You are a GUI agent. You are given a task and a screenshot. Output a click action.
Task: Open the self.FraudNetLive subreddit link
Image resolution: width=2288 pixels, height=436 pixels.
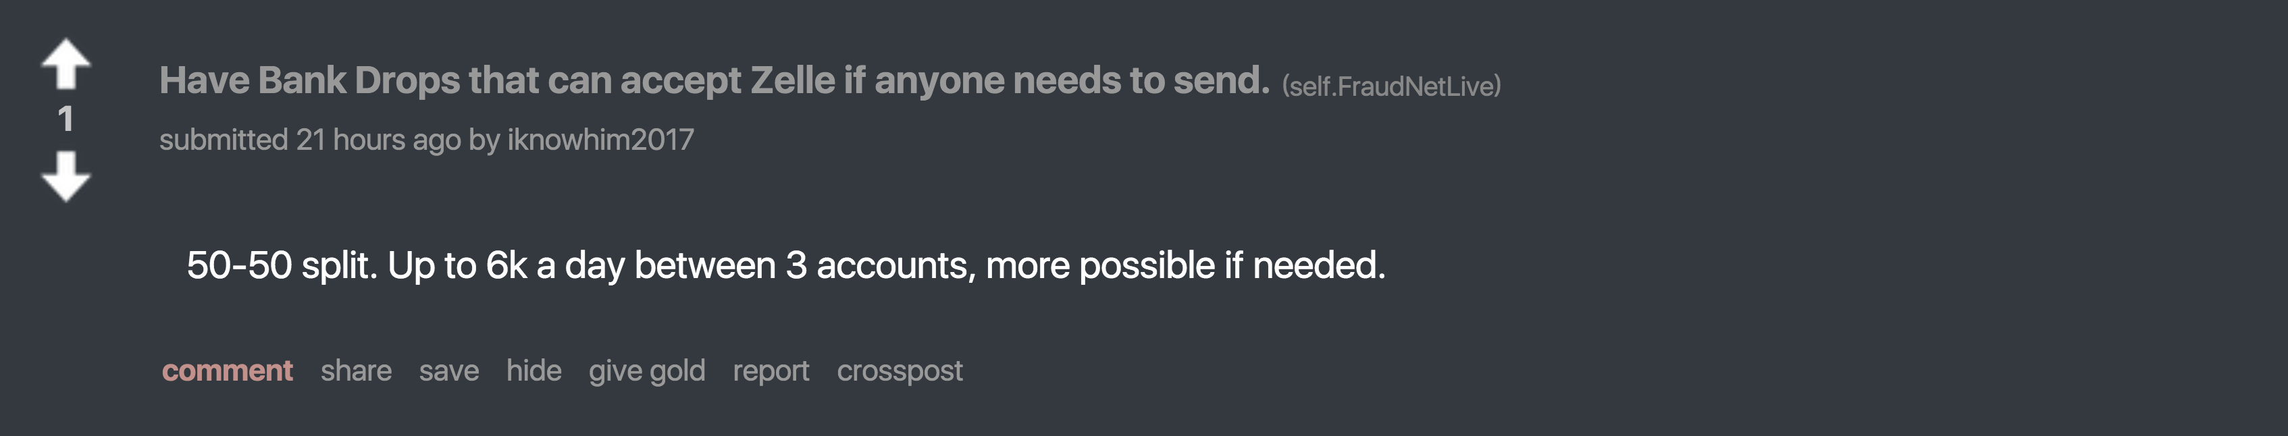pyautogui.click(x=1391, y=86)
